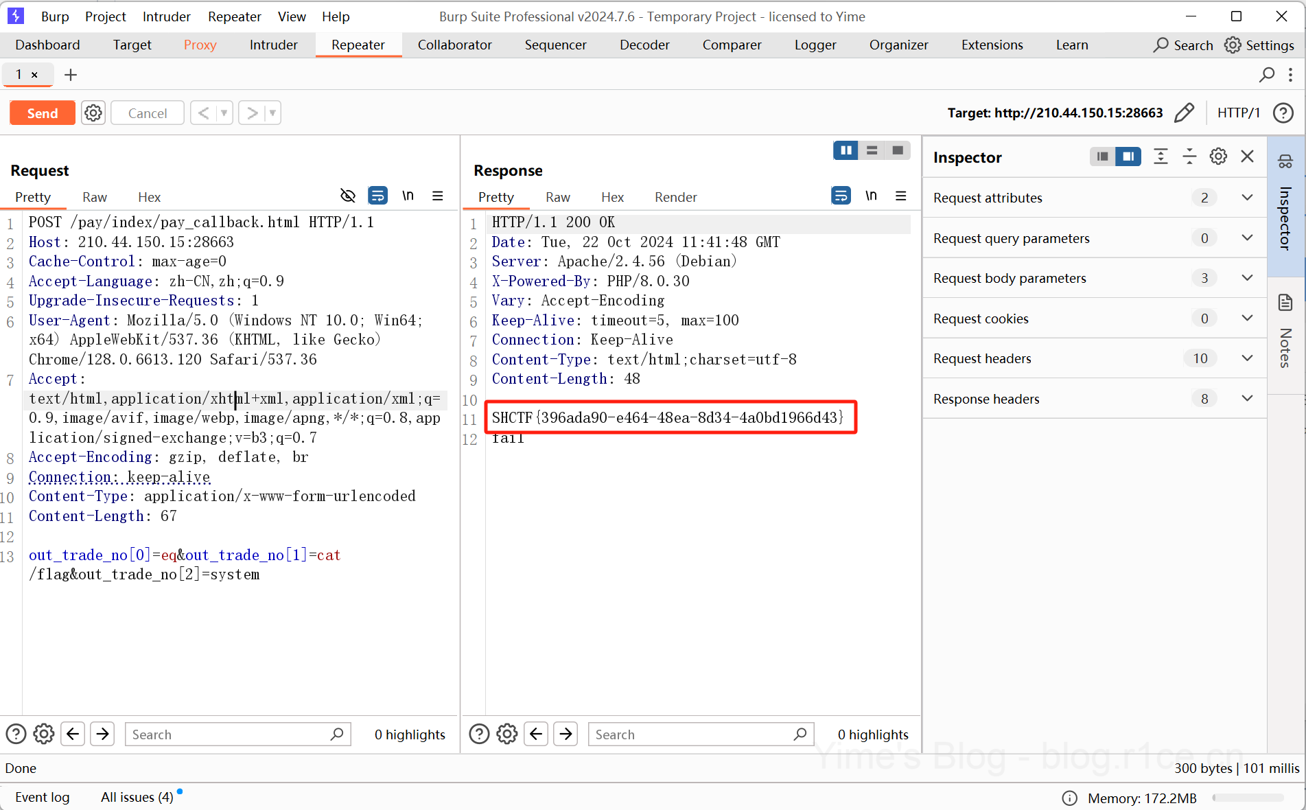Screen dimensions: 1306x810
Task: Click the Inspector collapse all sections icon
Action: pos(1189,157)
